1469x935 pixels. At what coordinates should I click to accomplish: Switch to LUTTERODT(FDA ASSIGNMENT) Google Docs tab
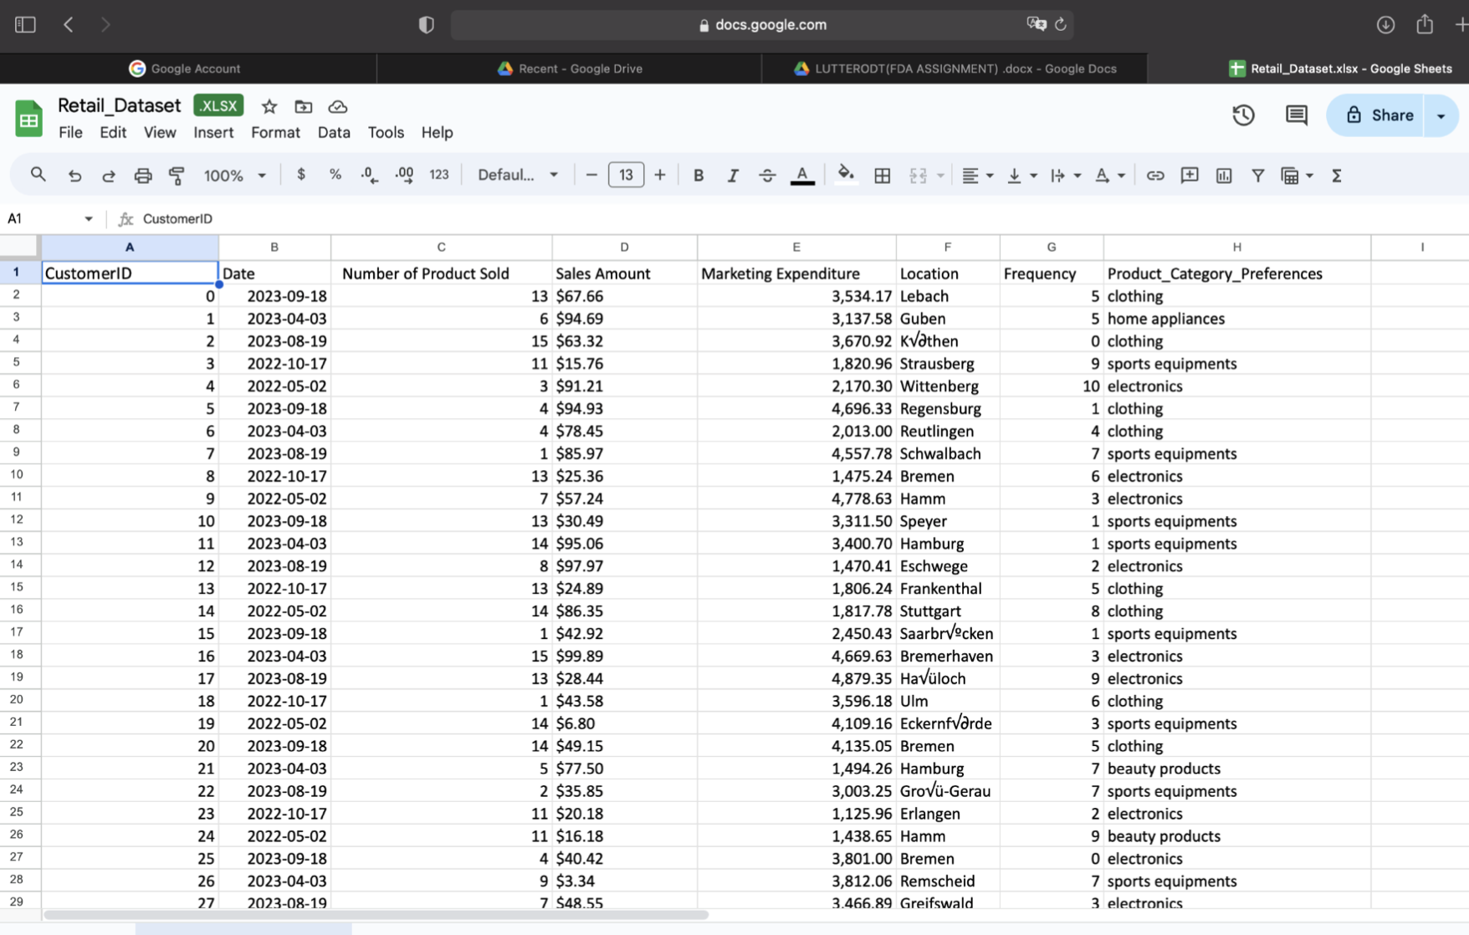click(x=955, y=69)
